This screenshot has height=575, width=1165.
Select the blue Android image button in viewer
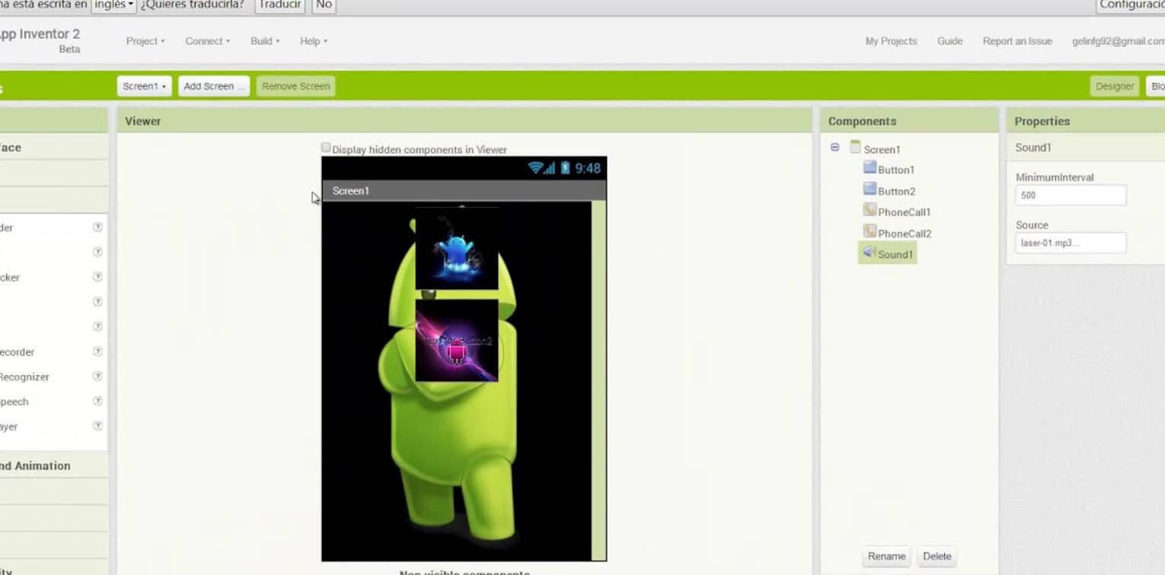coord(457,248)
